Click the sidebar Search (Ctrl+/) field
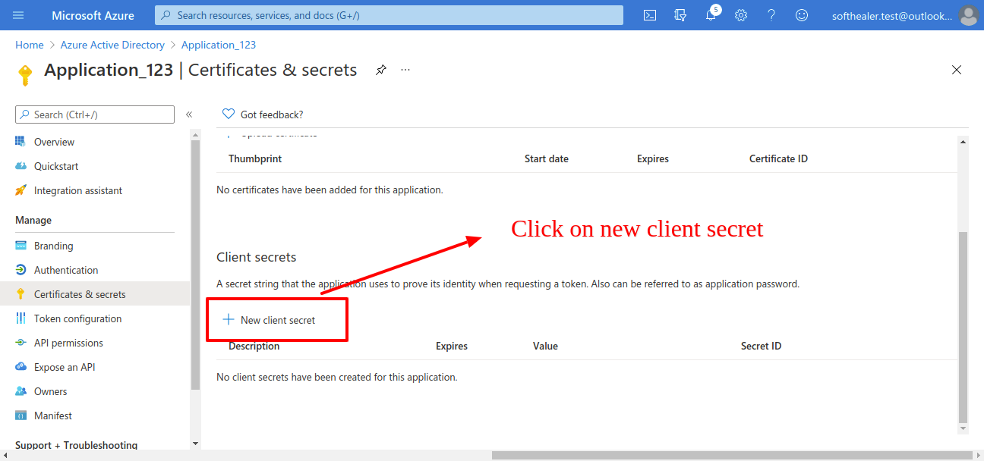The height and width of the screenshot is (461, 984). coord(95,114)
